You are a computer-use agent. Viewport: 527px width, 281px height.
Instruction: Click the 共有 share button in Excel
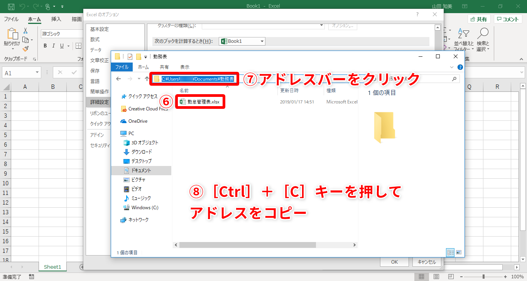(x=479, y=19)
